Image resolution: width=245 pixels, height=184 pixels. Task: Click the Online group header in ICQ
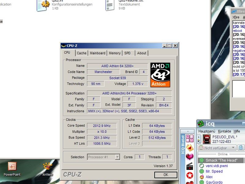click(223, 154)
